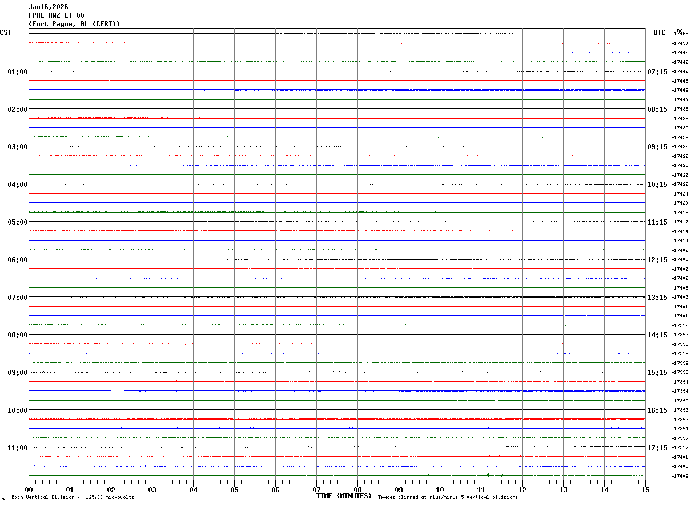The width and height of the screenshot is (691, 505).
Task: Click the DC offset value -17440
Action: [680, 100]
